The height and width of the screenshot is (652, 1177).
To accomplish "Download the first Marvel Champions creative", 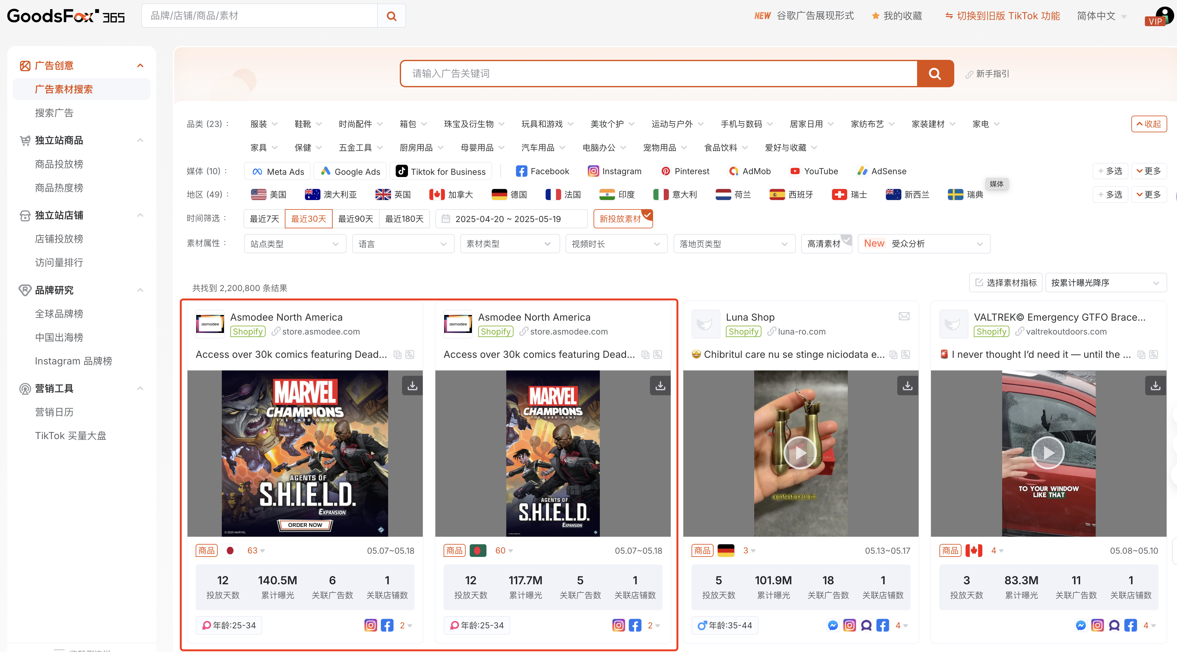I will (x=412, y=386).
